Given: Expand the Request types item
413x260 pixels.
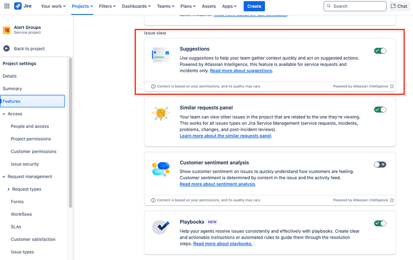Looking at the screenshot, I should [x=8, y=190].
